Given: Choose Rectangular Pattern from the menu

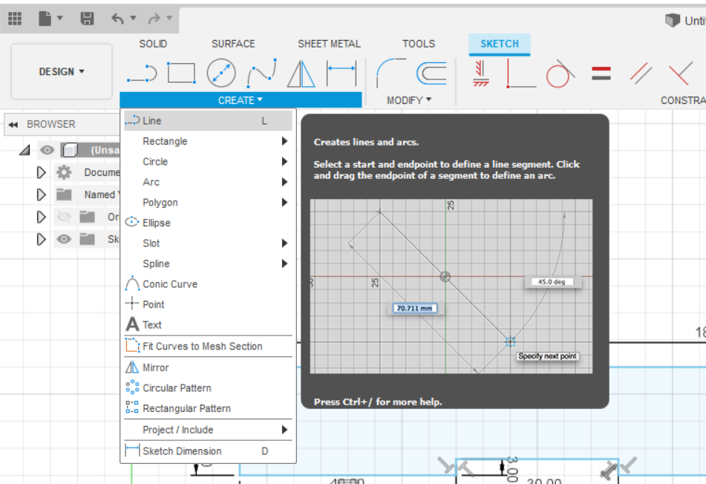Looking at the screenshot, I should pos(208,408).
